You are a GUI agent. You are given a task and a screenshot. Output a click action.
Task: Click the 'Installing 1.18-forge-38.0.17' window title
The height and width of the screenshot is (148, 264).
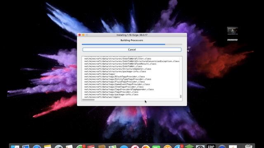[x=132, y=35]
